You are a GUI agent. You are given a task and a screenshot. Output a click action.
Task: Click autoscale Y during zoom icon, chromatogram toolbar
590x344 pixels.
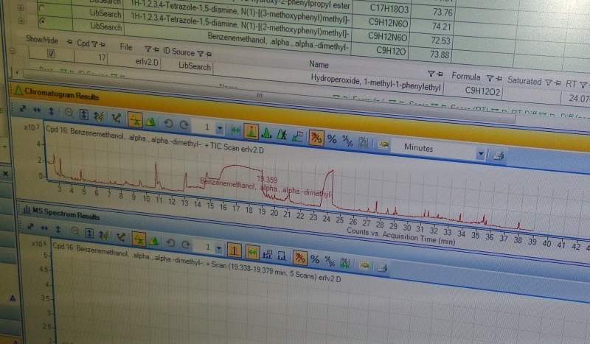pos(83,114)
